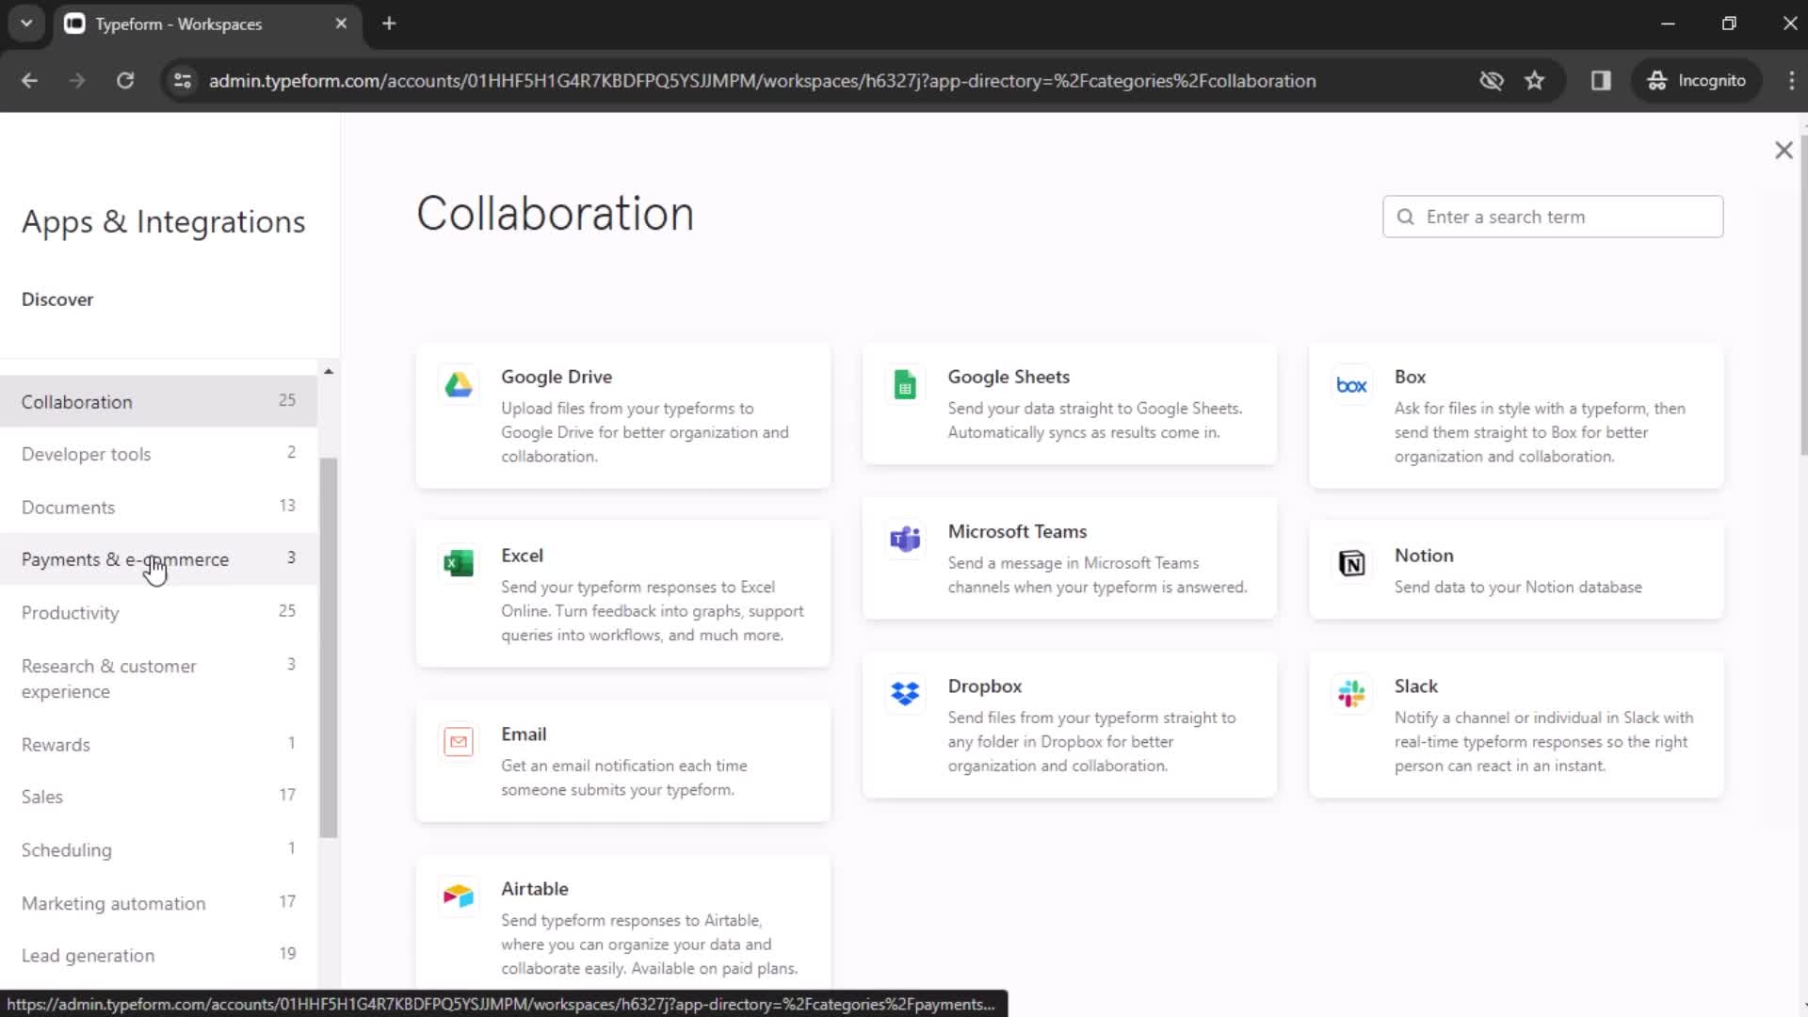1808x1017 pixels.
Task: Click the Excel integration icon
Action: point(459,562)
